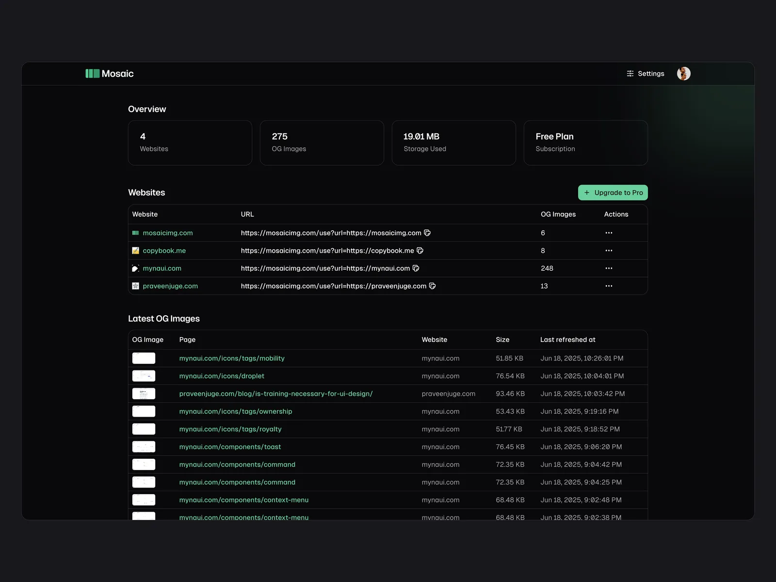776x582 pixels.
Task: Open actions menu for copybook.me row
Action: click(609, 251)
